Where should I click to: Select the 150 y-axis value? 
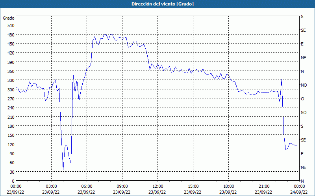11,136
